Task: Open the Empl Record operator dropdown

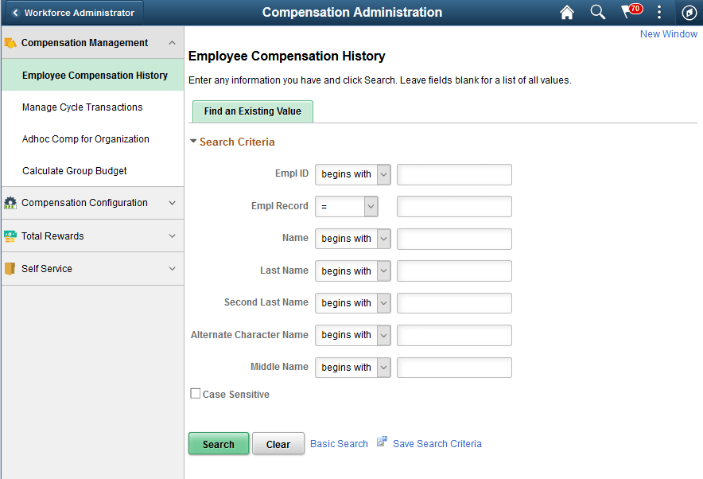Action: [346, 206]
